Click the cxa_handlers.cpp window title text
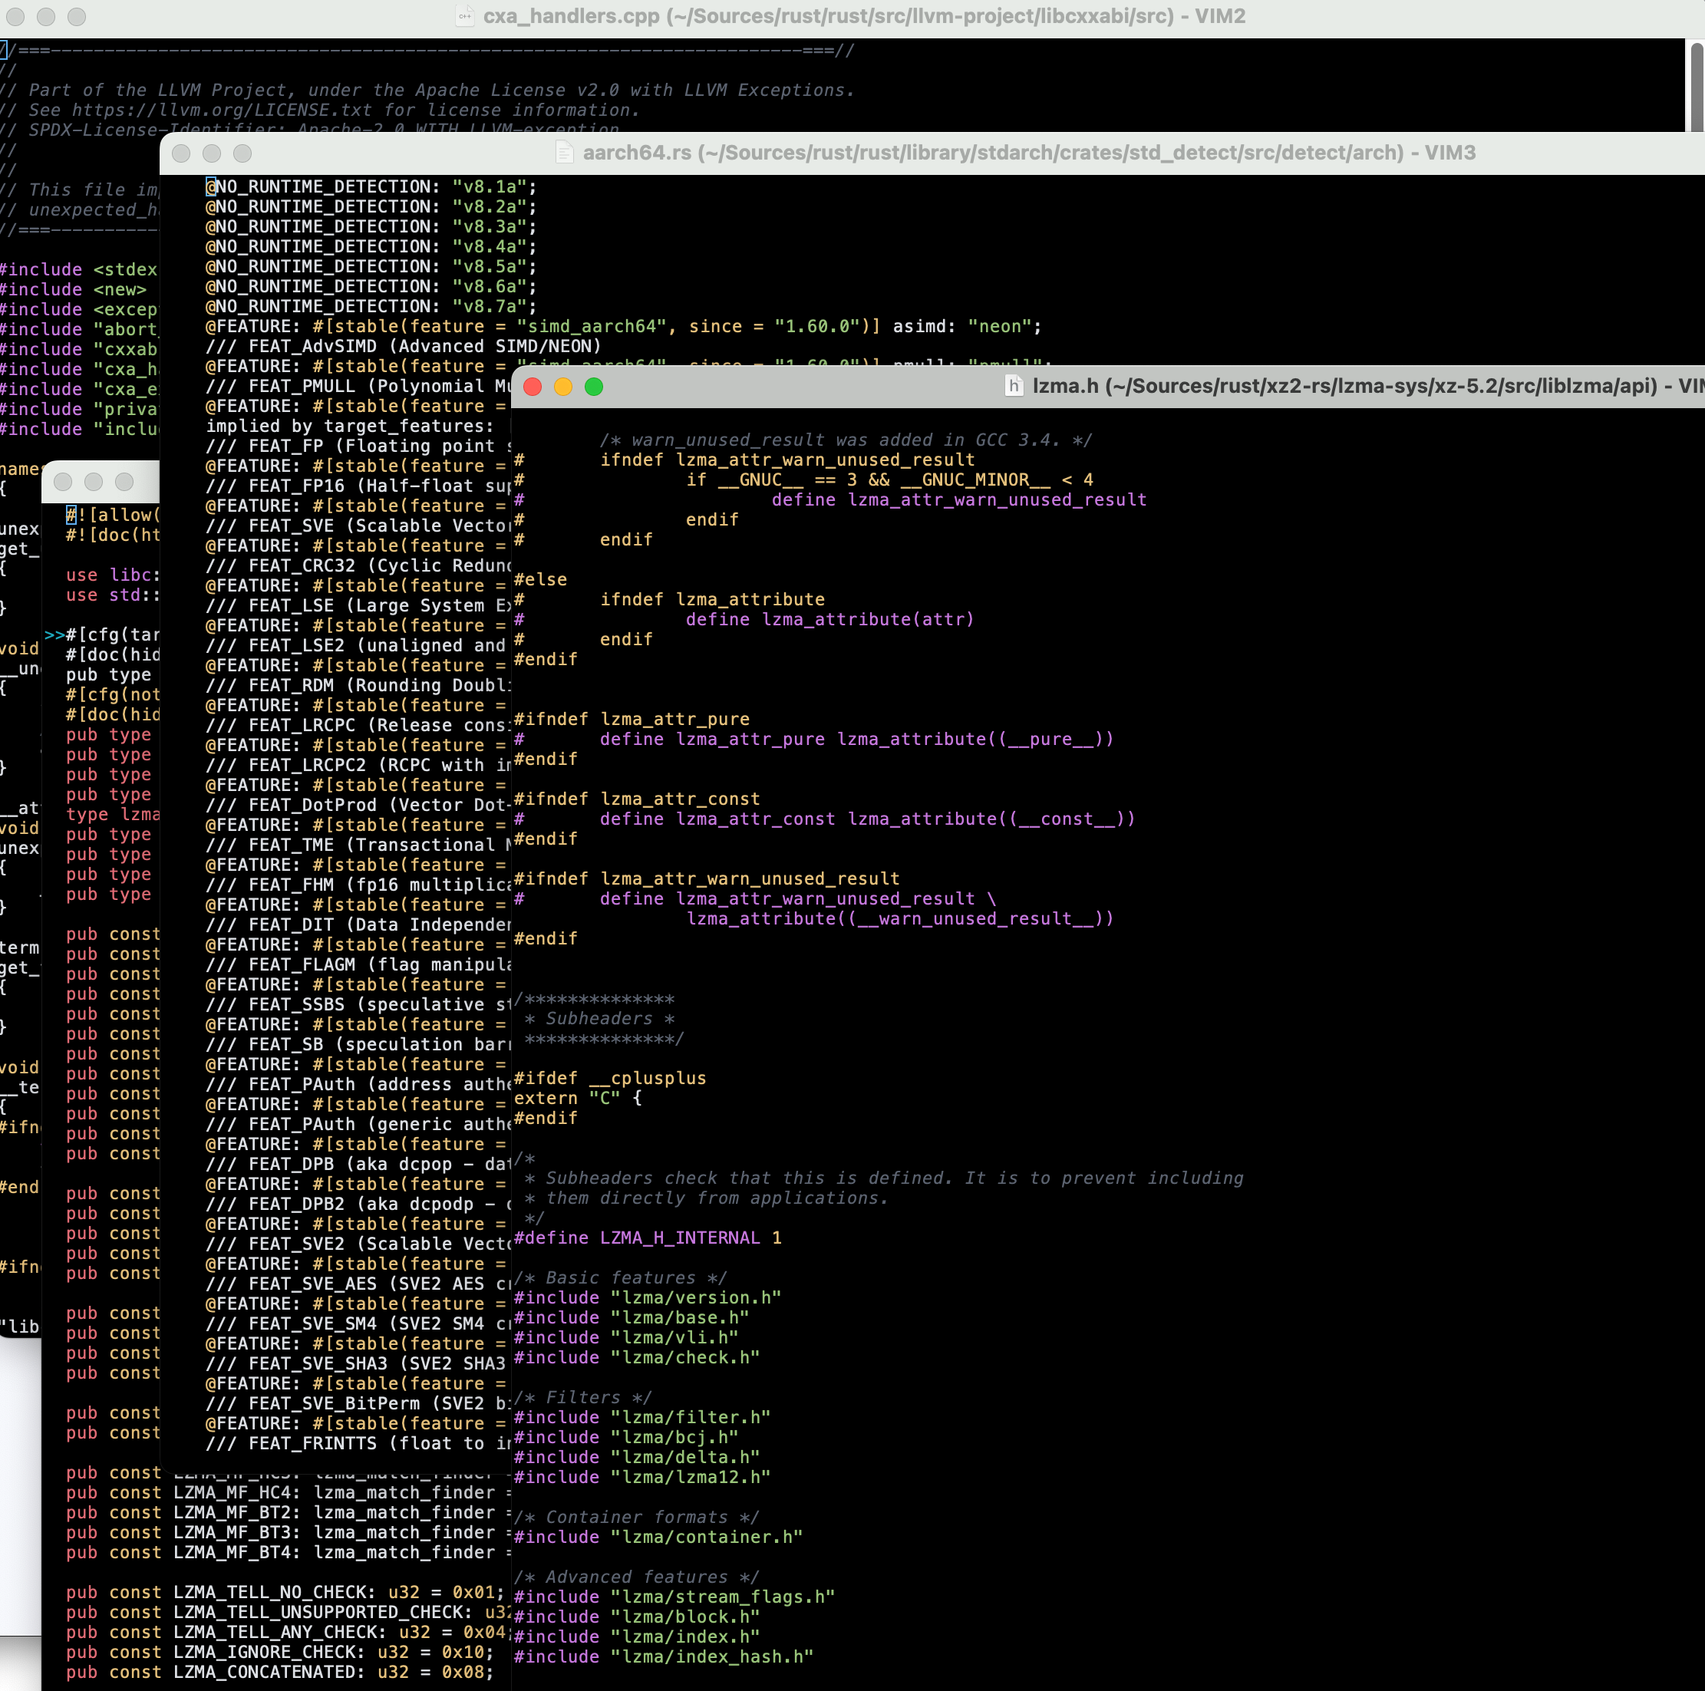 point(864,16)
